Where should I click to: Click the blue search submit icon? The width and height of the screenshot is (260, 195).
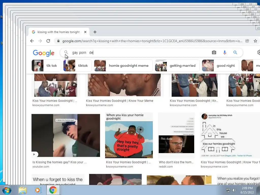point(235,53)
